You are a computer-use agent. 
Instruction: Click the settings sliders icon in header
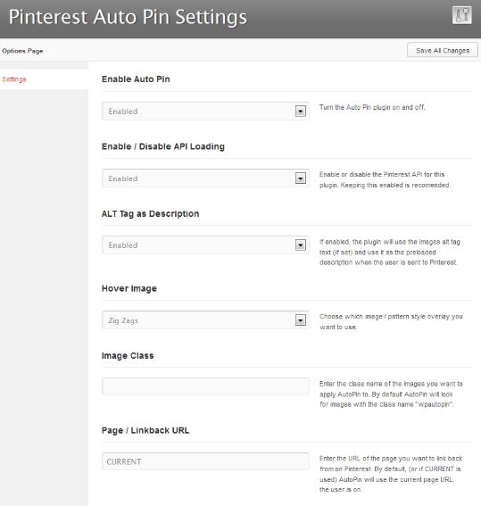(461, 15)
